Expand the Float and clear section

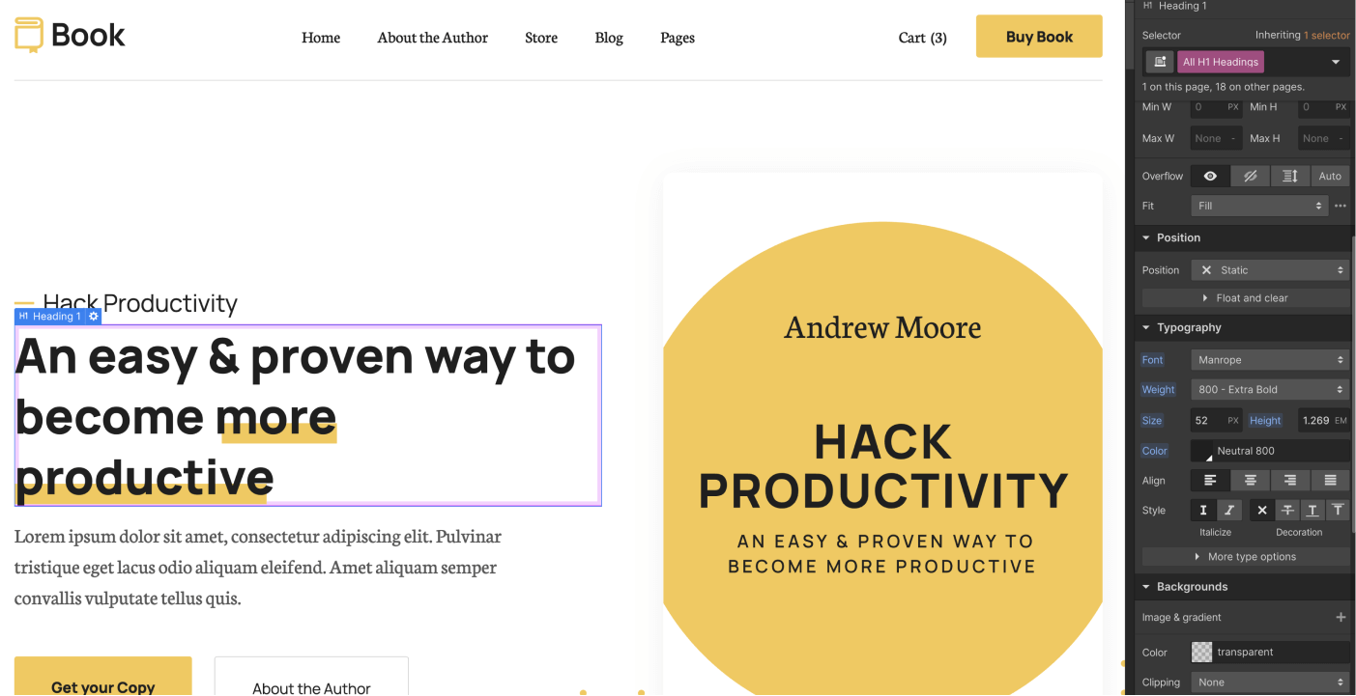(1246, 297)
